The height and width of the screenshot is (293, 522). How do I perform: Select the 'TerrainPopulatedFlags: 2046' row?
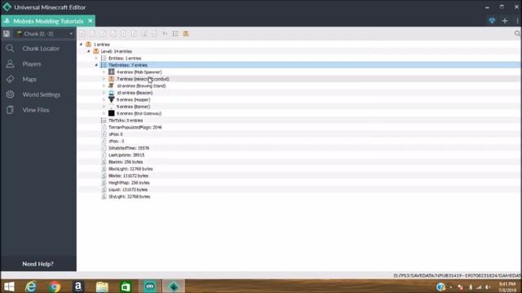135,127
